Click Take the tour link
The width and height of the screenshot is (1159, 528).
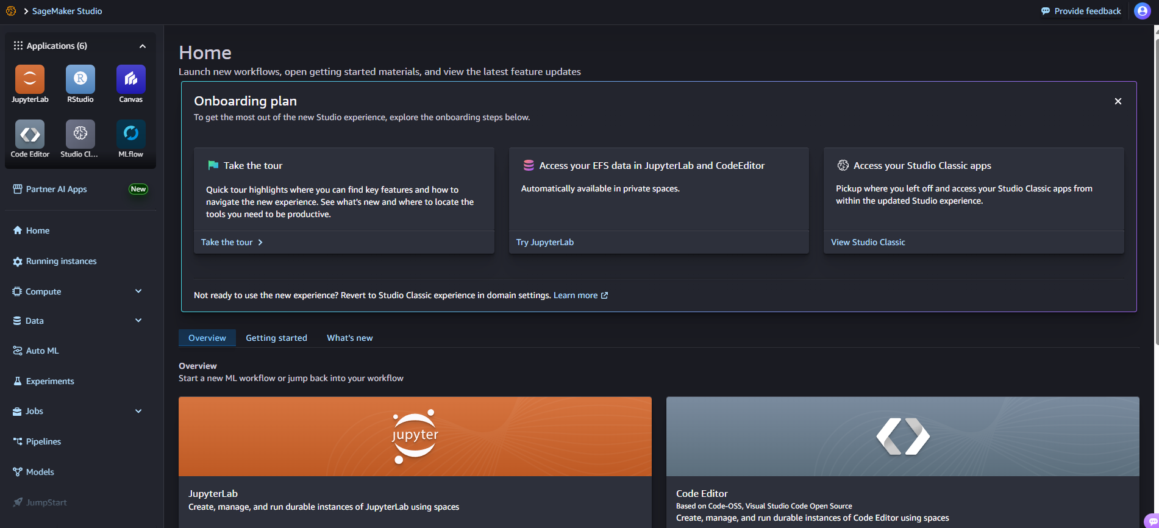click(232, 242)
